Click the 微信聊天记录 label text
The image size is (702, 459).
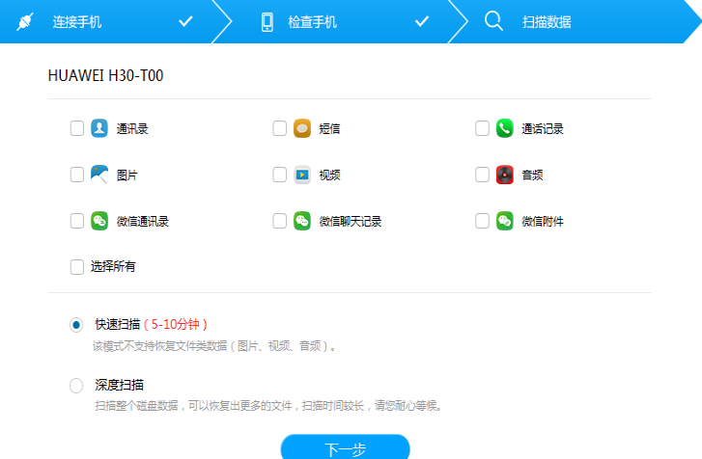tap(351, 221)
